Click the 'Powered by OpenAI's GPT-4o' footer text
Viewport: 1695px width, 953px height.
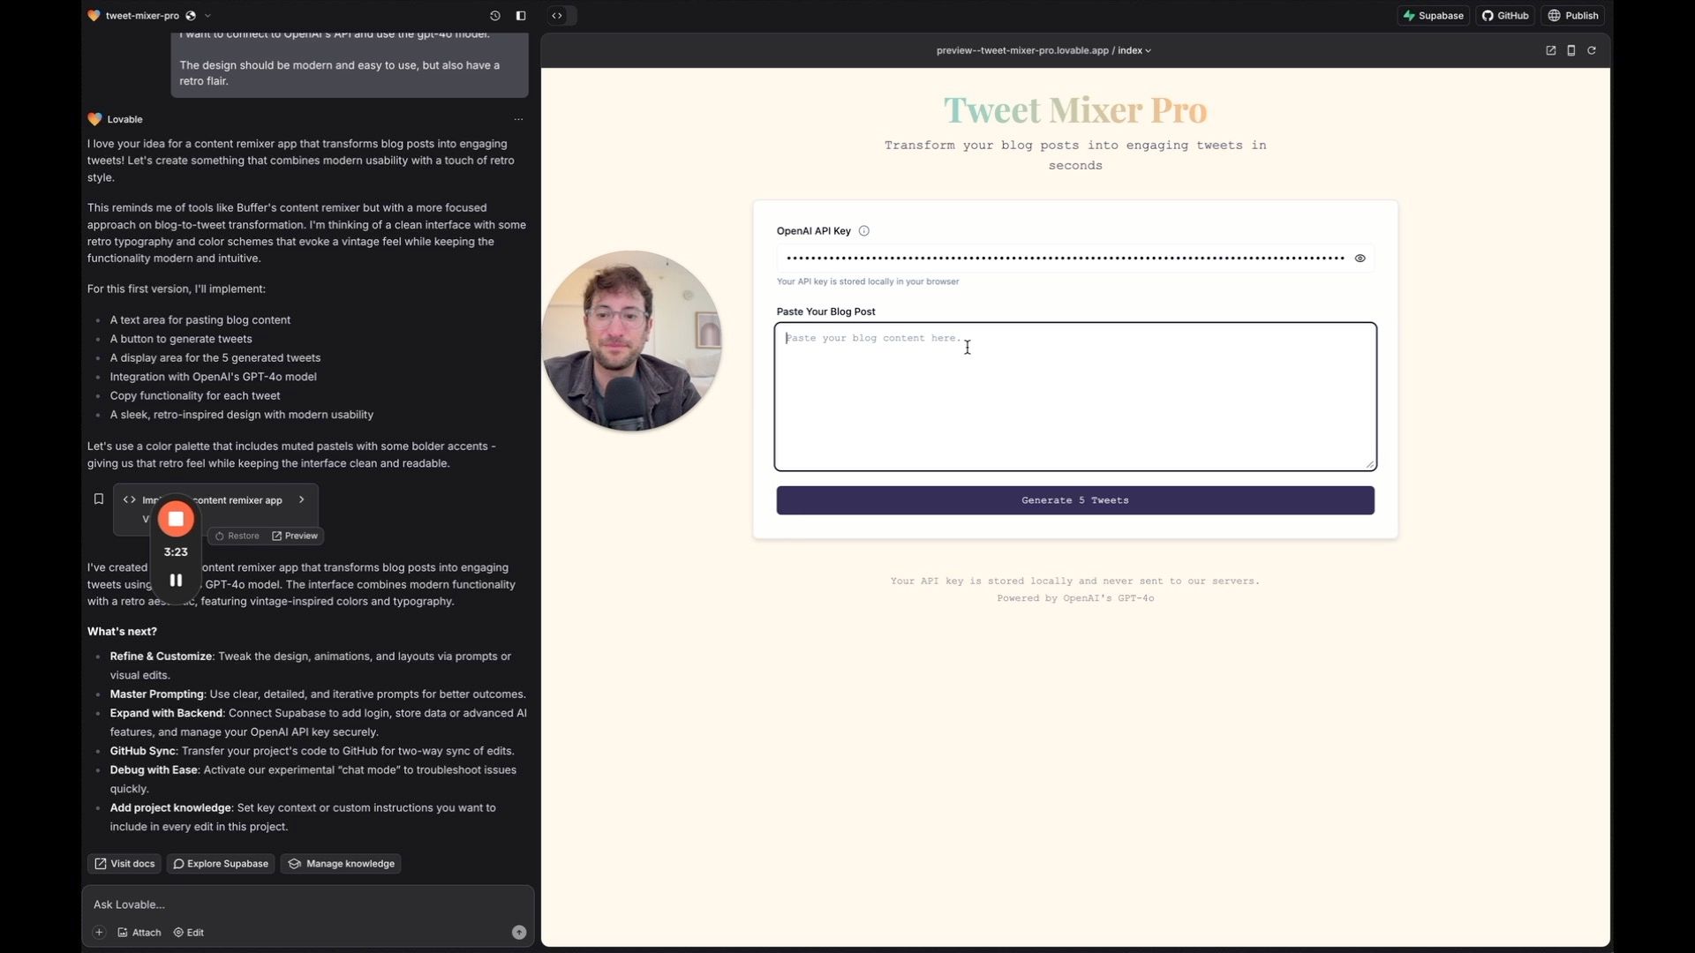[1075, 598]
